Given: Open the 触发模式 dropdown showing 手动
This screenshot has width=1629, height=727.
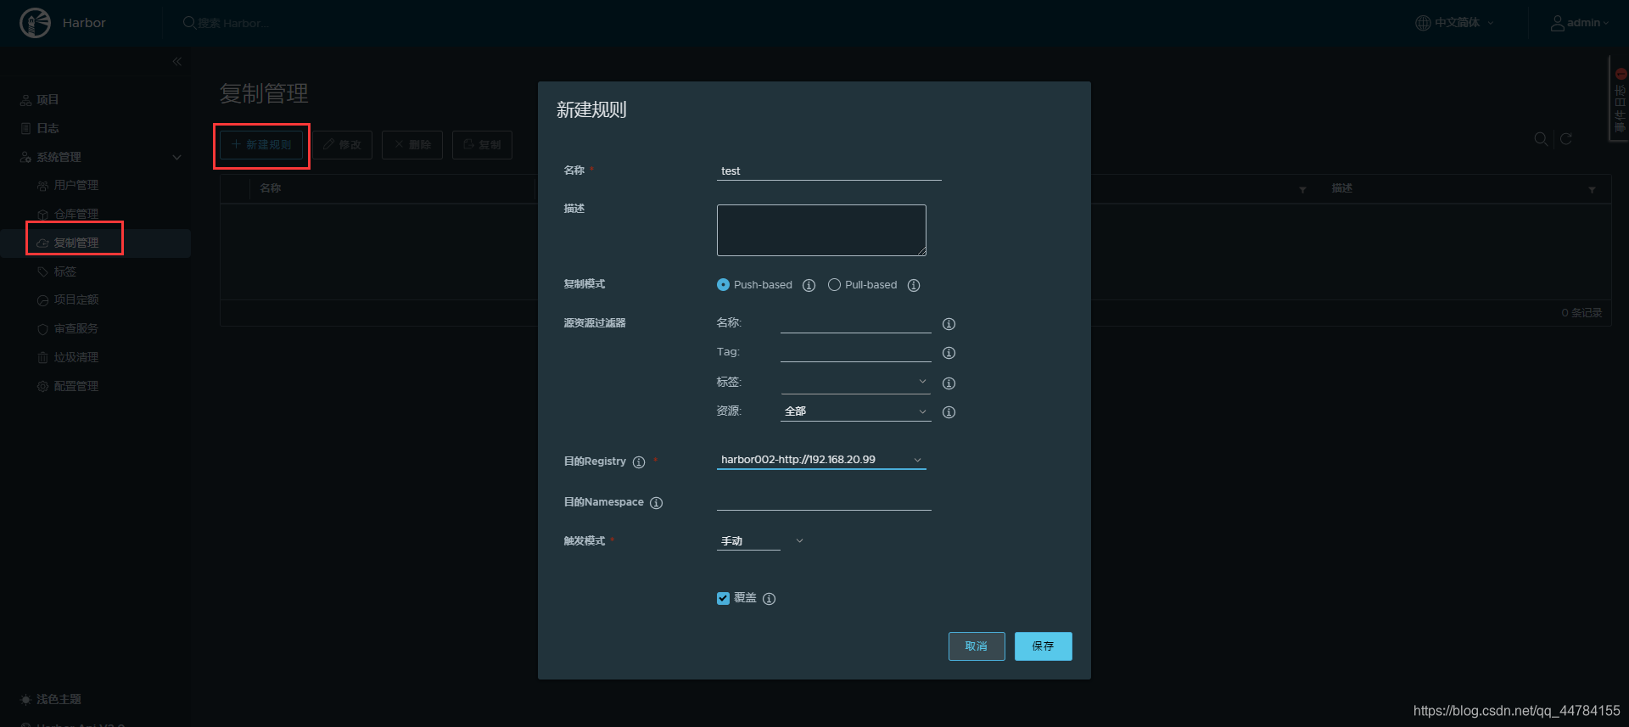Looking at the screenshot, I should [x=760, y=540].
